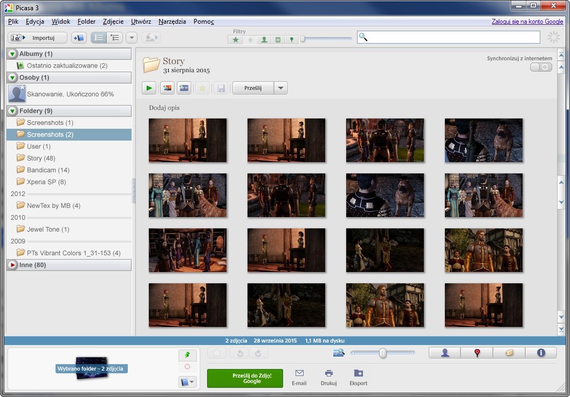Select the first thumbnail in the top row
The width and height of the screenshot is (570, 397).
(x=188, y=140)
